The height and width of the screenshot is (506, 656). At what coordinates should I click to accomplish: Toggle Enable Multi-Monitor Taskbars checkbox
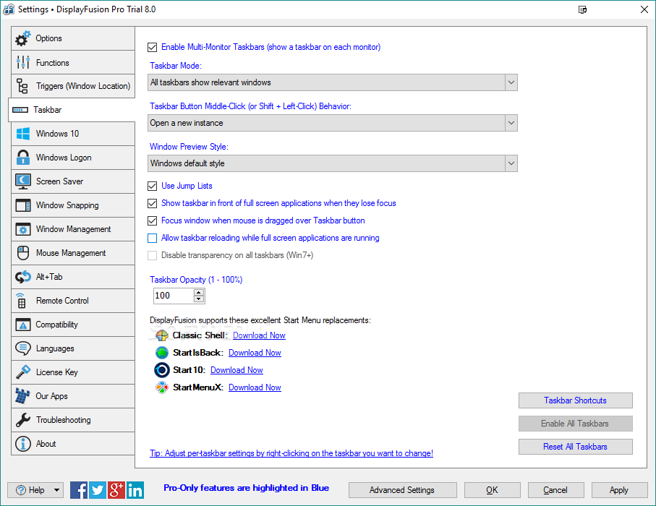[x=153, y=47]
